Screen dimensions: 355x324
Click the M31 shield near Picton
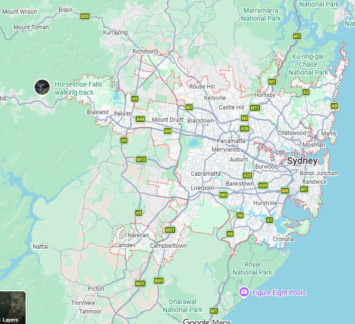tap(140, 283)
